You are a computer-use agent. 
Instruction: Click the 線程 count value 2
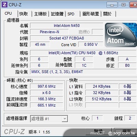coord(130,118)
